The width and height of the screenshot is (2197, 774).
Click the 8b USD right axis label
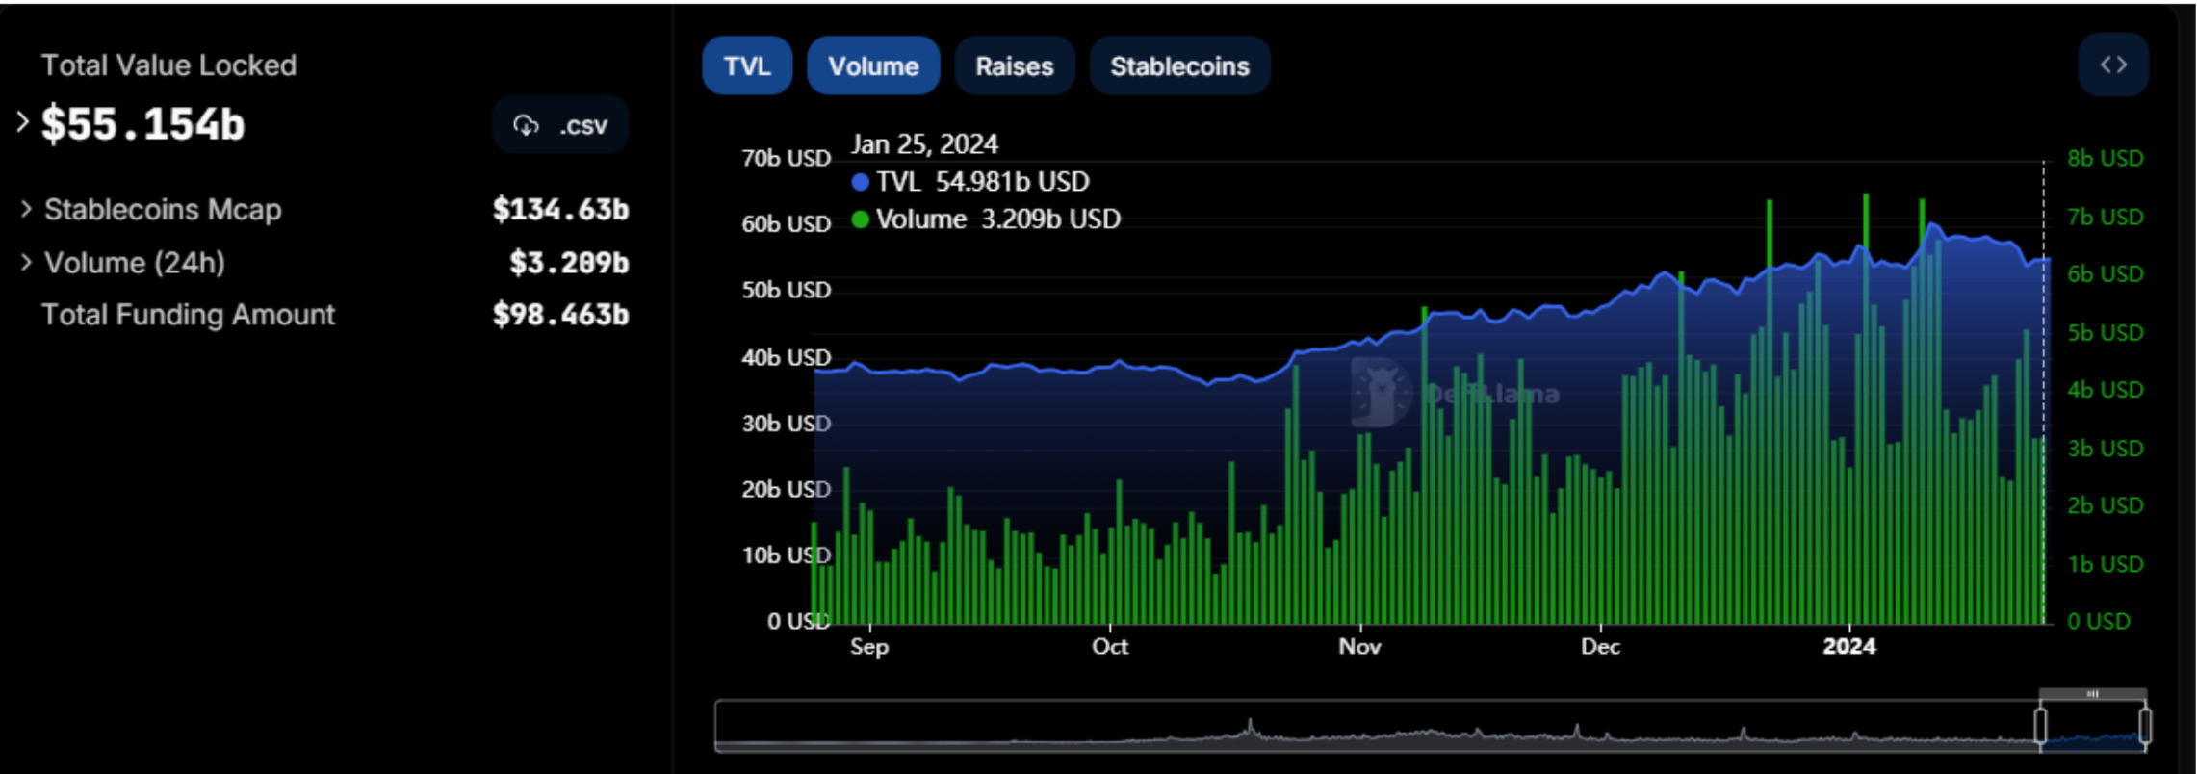tap(2105, 159)
